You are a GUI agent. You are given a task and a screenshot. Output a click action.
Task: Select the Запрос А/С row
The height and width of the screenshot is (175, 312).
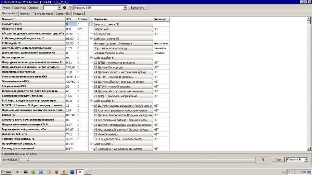point(131,29)
